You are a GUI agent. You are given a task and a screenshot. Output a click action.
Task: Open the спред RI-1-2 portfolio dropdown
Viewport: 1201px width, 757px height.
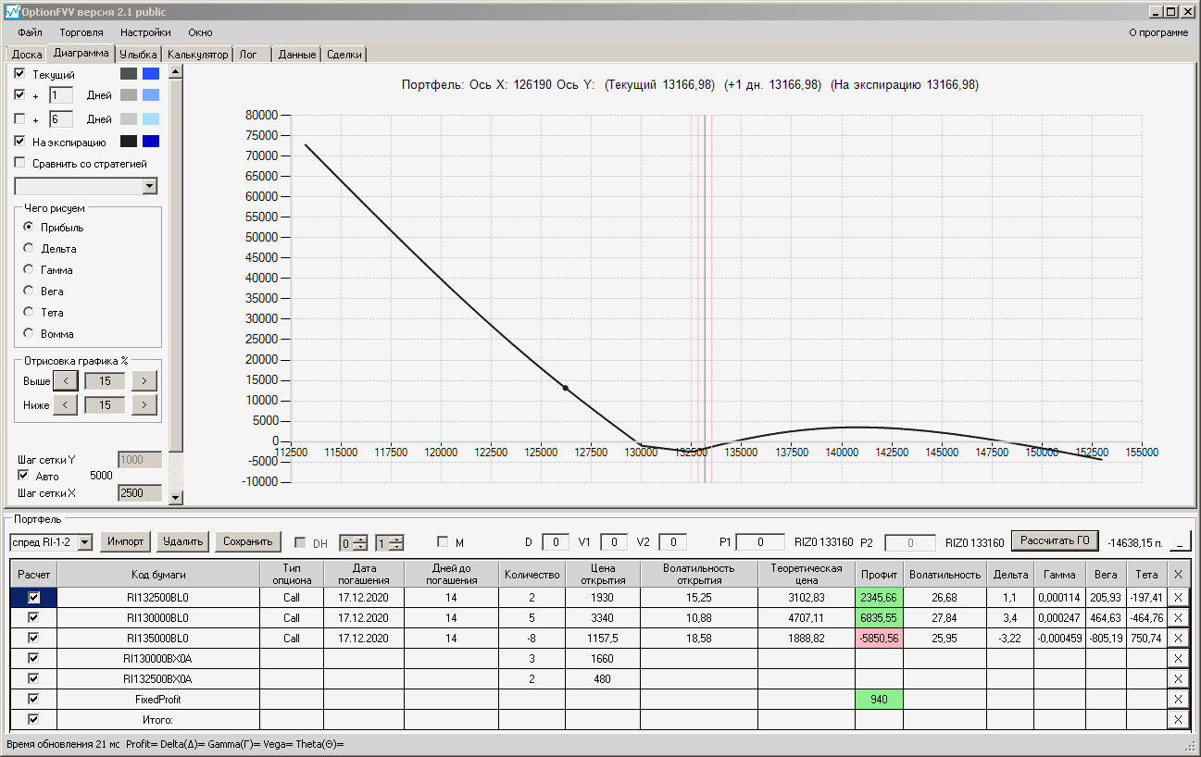tap(85, 542)
